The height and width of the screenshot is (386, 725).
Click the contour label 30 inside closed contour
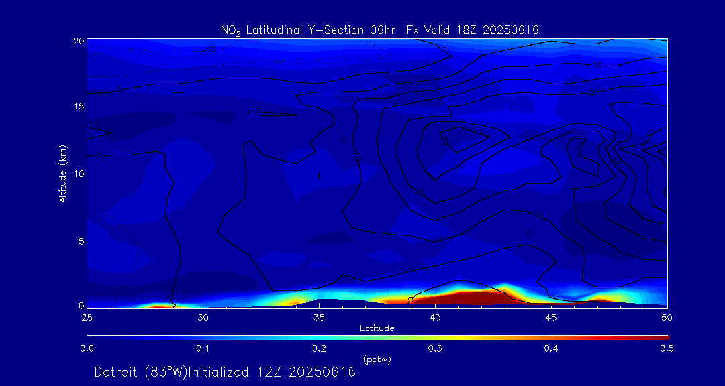(x=445, y=139)
